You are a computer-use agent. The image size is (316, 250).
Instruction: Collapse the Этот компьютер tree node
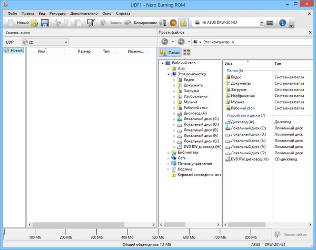[169, 74]
